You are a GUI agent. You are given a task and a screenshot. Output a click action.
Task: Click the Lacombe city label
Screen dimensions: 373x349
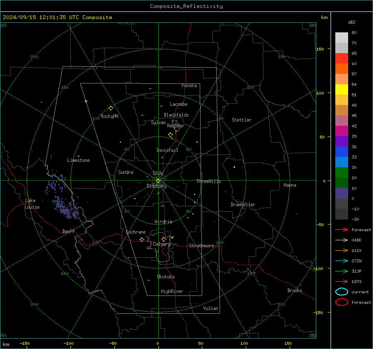179,104
